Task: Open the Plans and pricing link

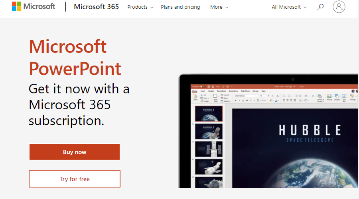Action: click(x=180, y=7)
